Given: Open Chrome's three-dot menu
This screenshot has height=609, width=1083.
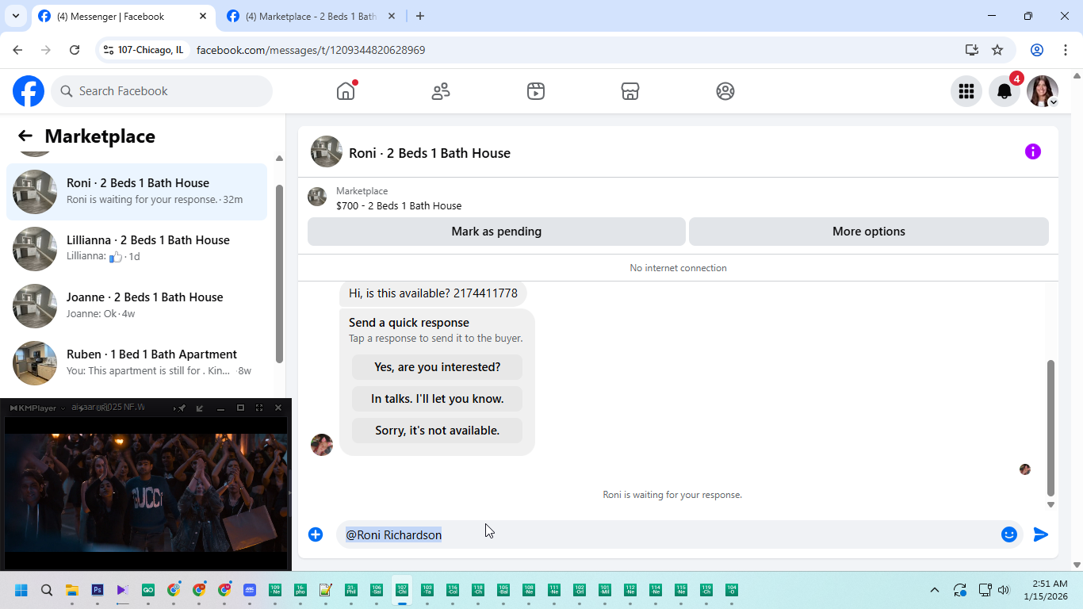Looking at the screenshot, I should 1065,50.
